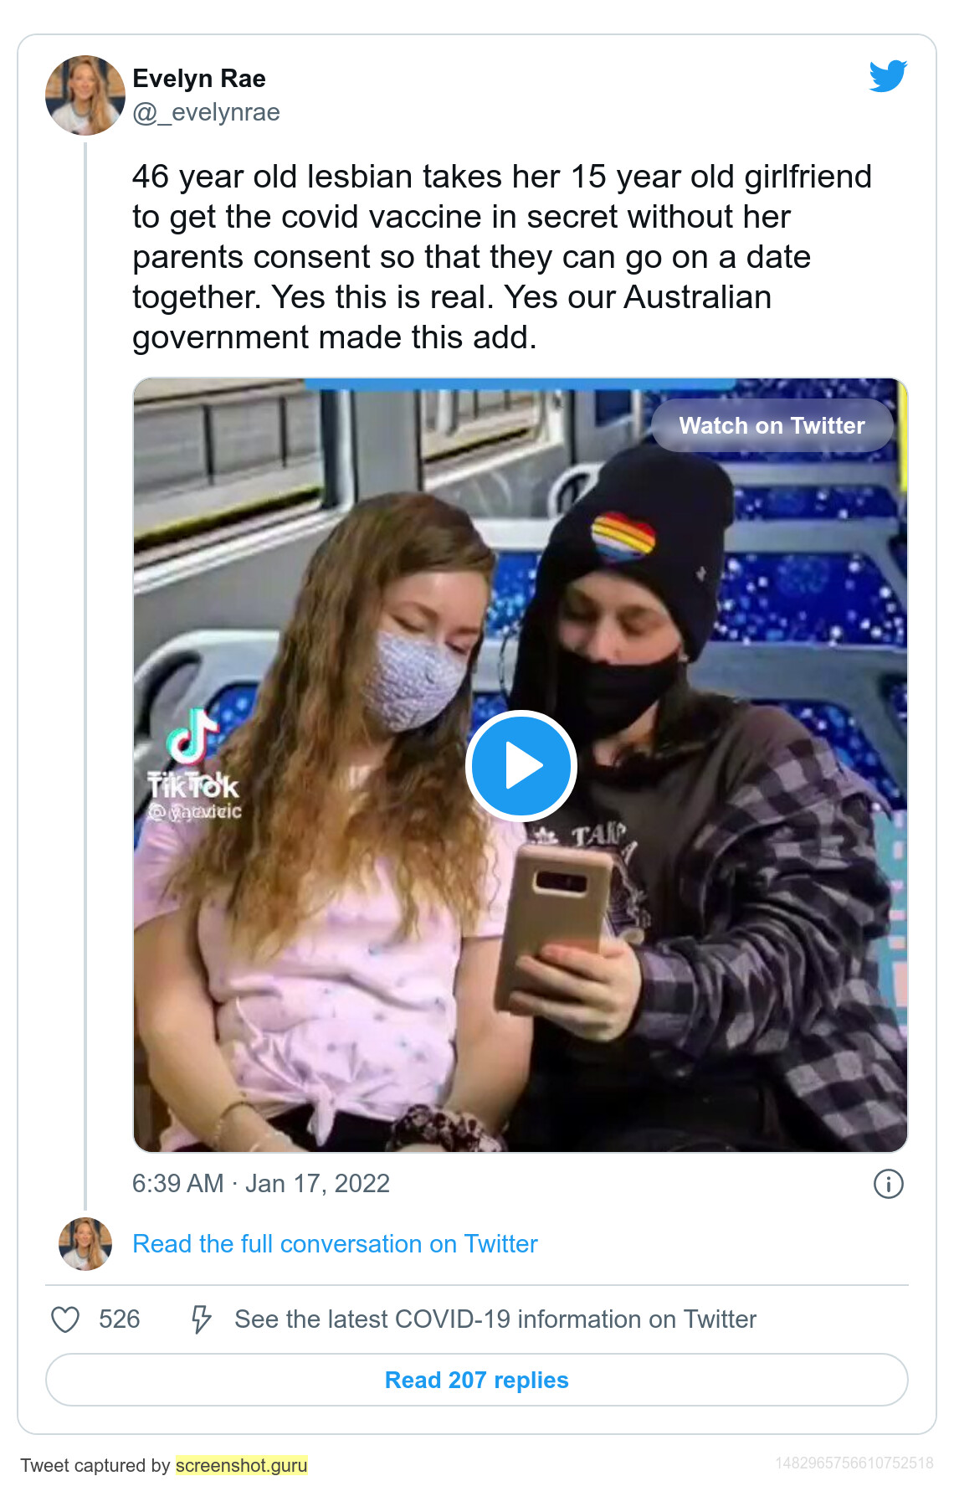Screen dimensions: 954x1512
Task: Open Read 207 replies button
Action: coord(476,1380)
